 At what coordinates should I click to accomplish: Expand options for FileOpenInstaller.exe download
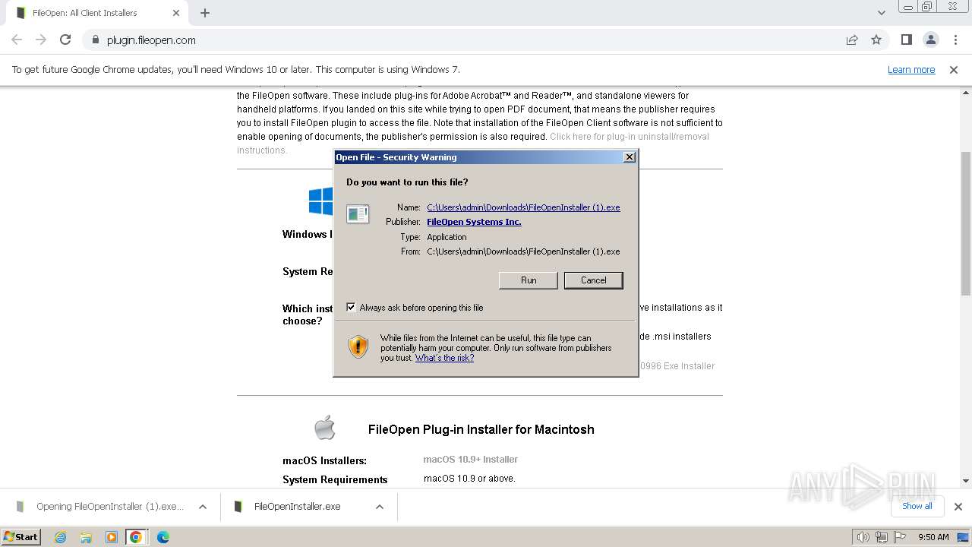point(380,507)
